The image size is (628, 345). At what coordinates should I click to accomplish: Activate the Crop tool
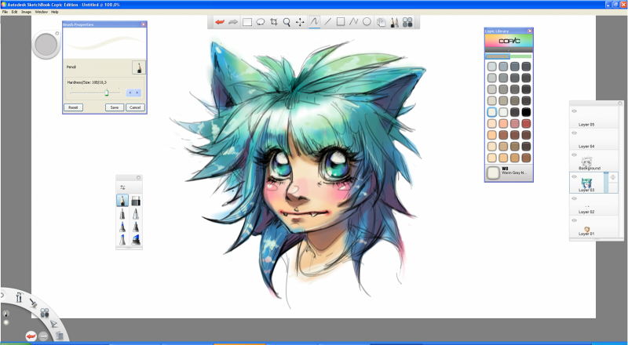click(x=273, y=22)
